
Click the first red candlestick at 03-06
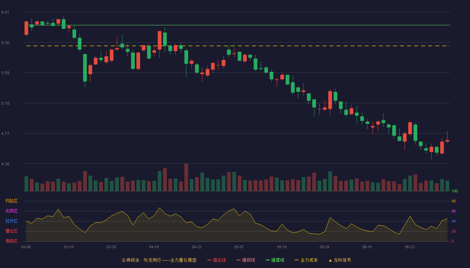pos(26,28)
